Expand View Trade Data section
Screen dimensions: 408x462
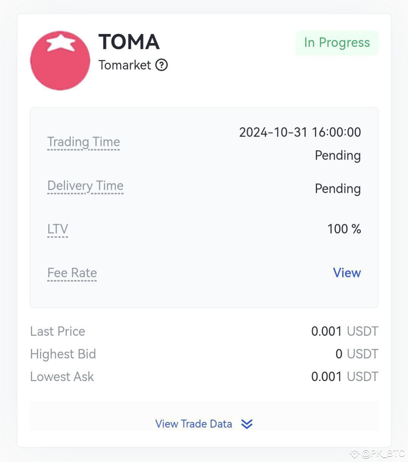[x=204, y=424]
